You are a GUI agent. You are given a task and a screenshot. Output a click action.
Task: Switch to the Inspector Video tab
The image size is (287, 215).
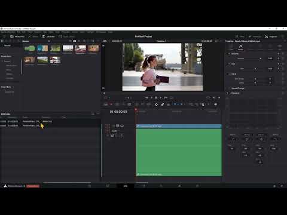tap(231, 47)
